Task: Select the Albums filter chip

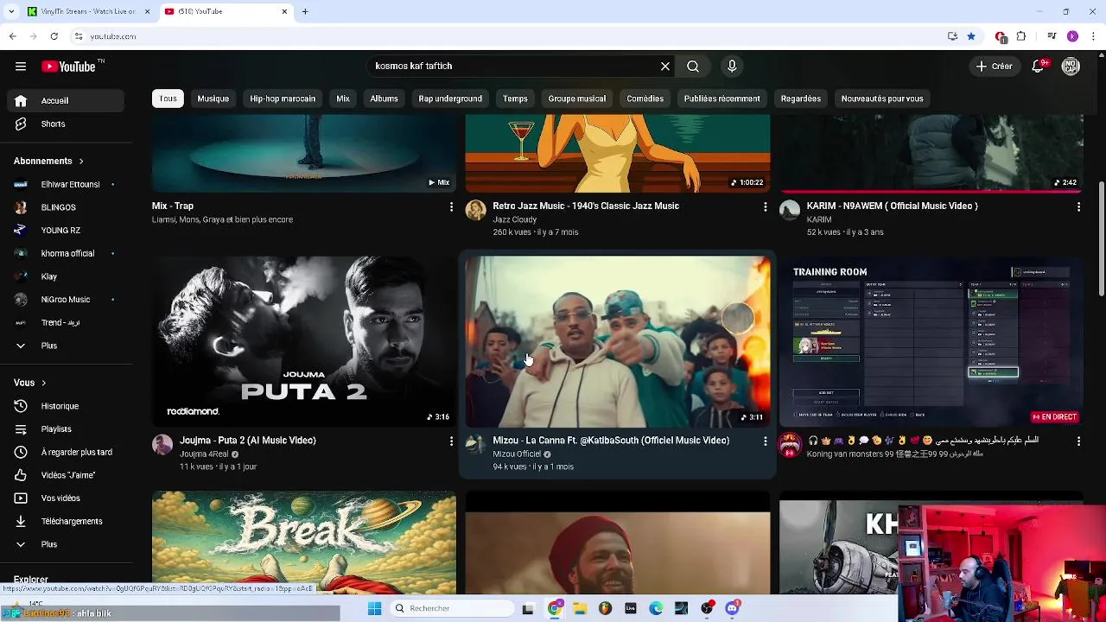Action: point(385,98)
